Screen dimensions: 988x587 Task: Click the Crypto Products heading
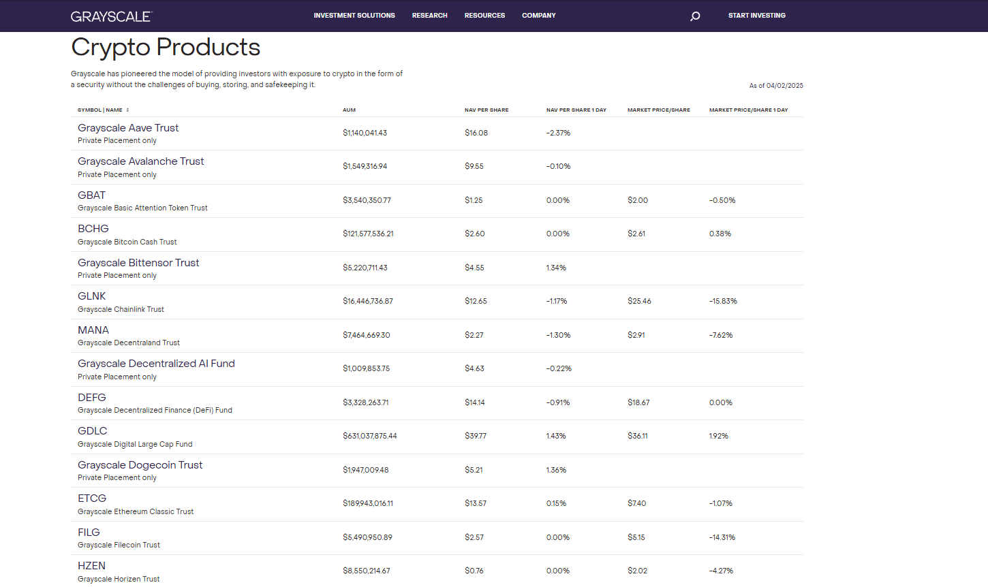(166, 47)
